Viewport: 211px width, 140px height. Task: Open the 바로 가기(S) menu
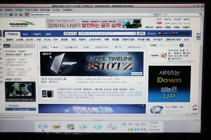click(31, 10)
